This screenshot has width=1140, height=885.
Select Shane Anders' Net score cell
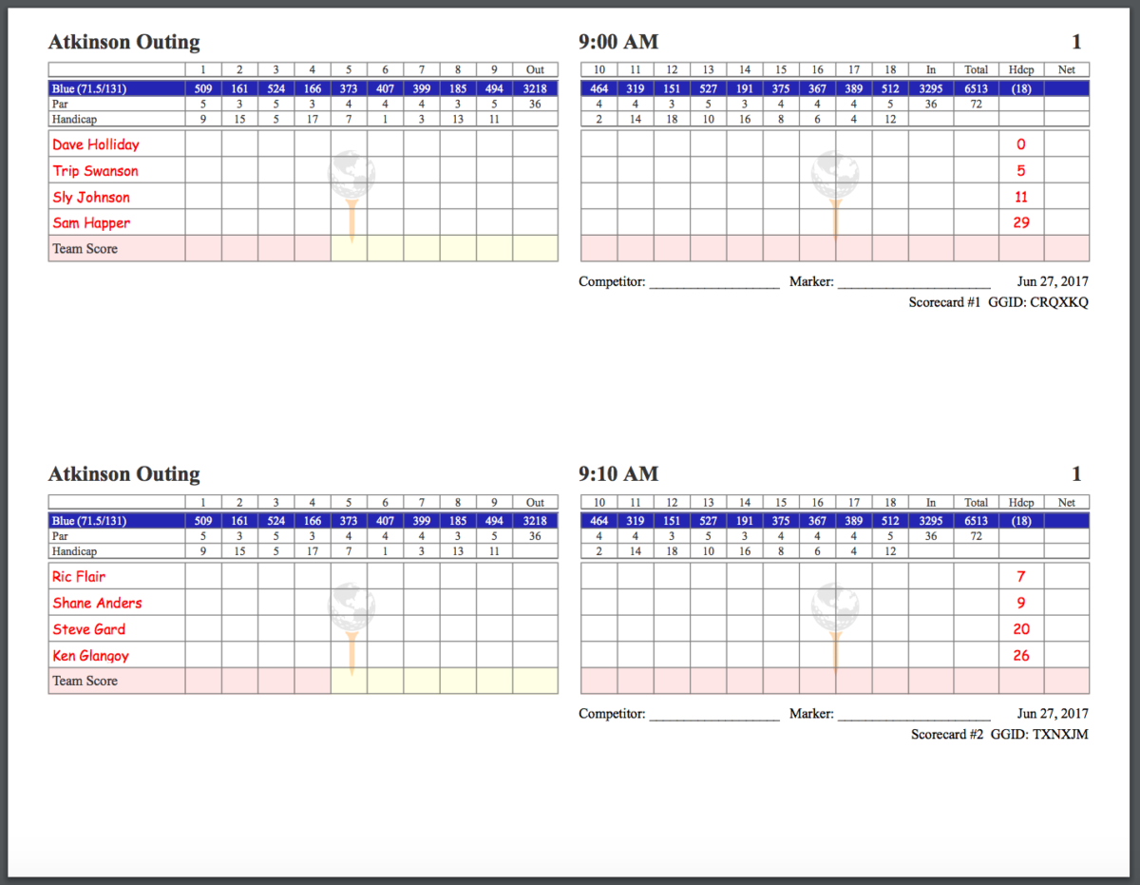[1066, 603]
